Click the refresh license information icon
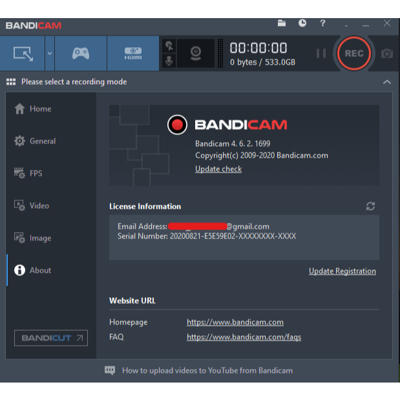 [x=370, y=206]
